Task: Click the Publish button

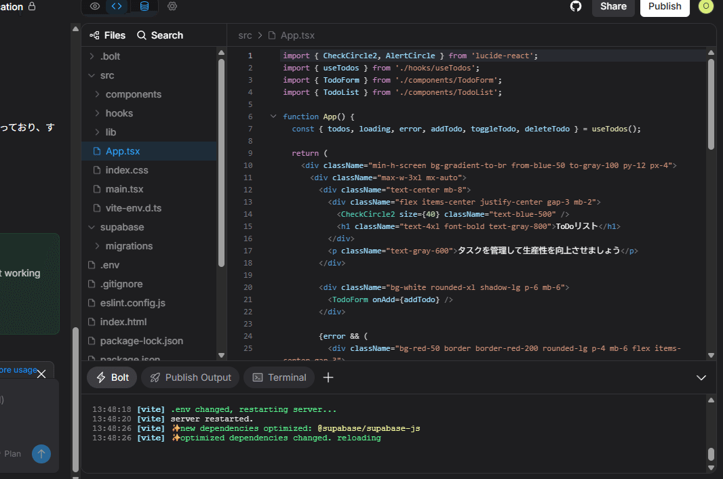Action: click(x=665, y=6)
